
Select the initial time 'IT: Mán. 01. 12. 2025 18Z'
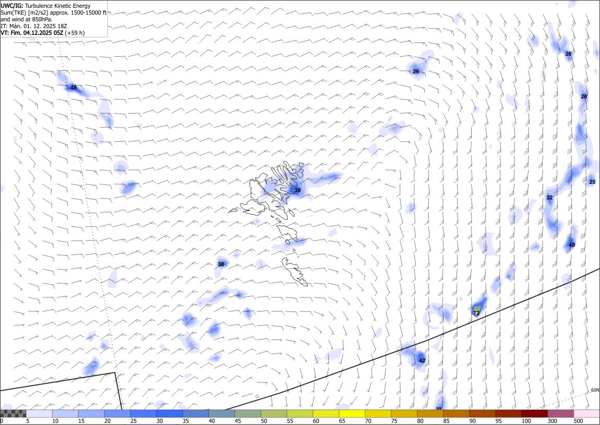34,26
